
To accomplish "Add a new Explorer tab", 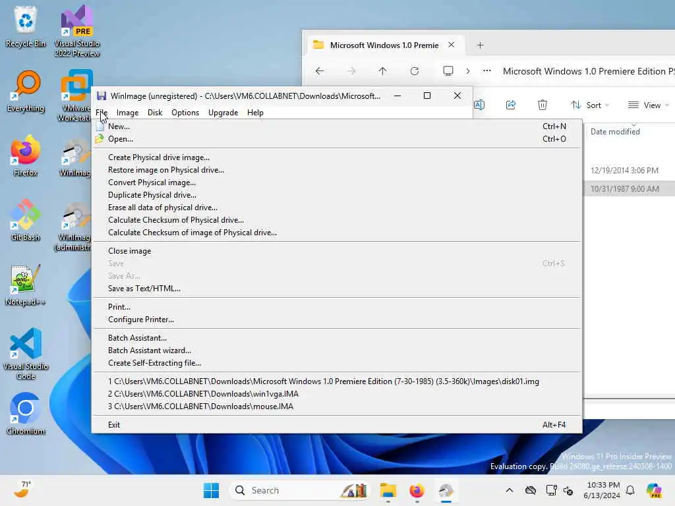I will tap(481, 45).
